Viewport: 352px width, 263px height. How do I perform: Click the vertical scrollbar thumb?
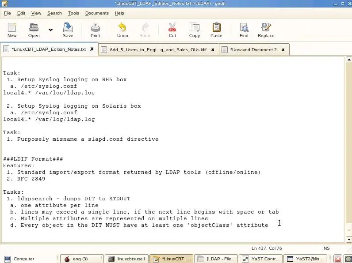click(x=349, y=230)
